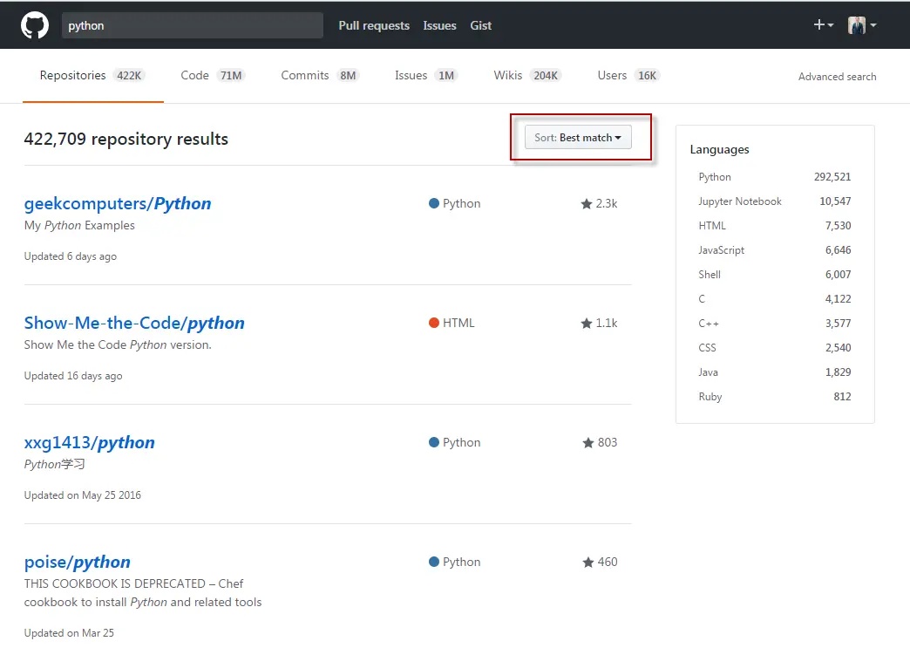Click the star icon next to 460
Screen dimensions: 910x648
pos(587,562)
